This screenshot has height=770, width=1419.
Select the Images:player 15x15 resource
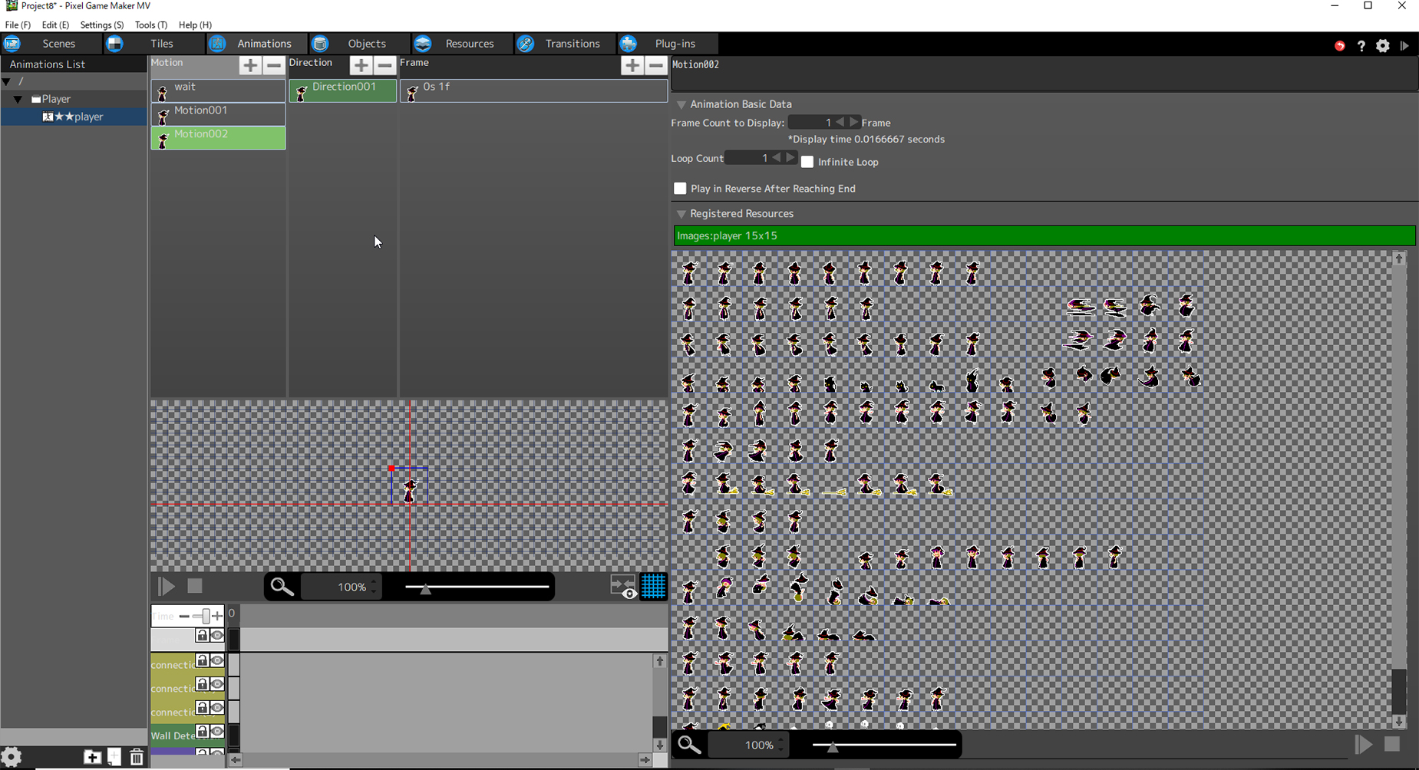(x=1044, y=235)
